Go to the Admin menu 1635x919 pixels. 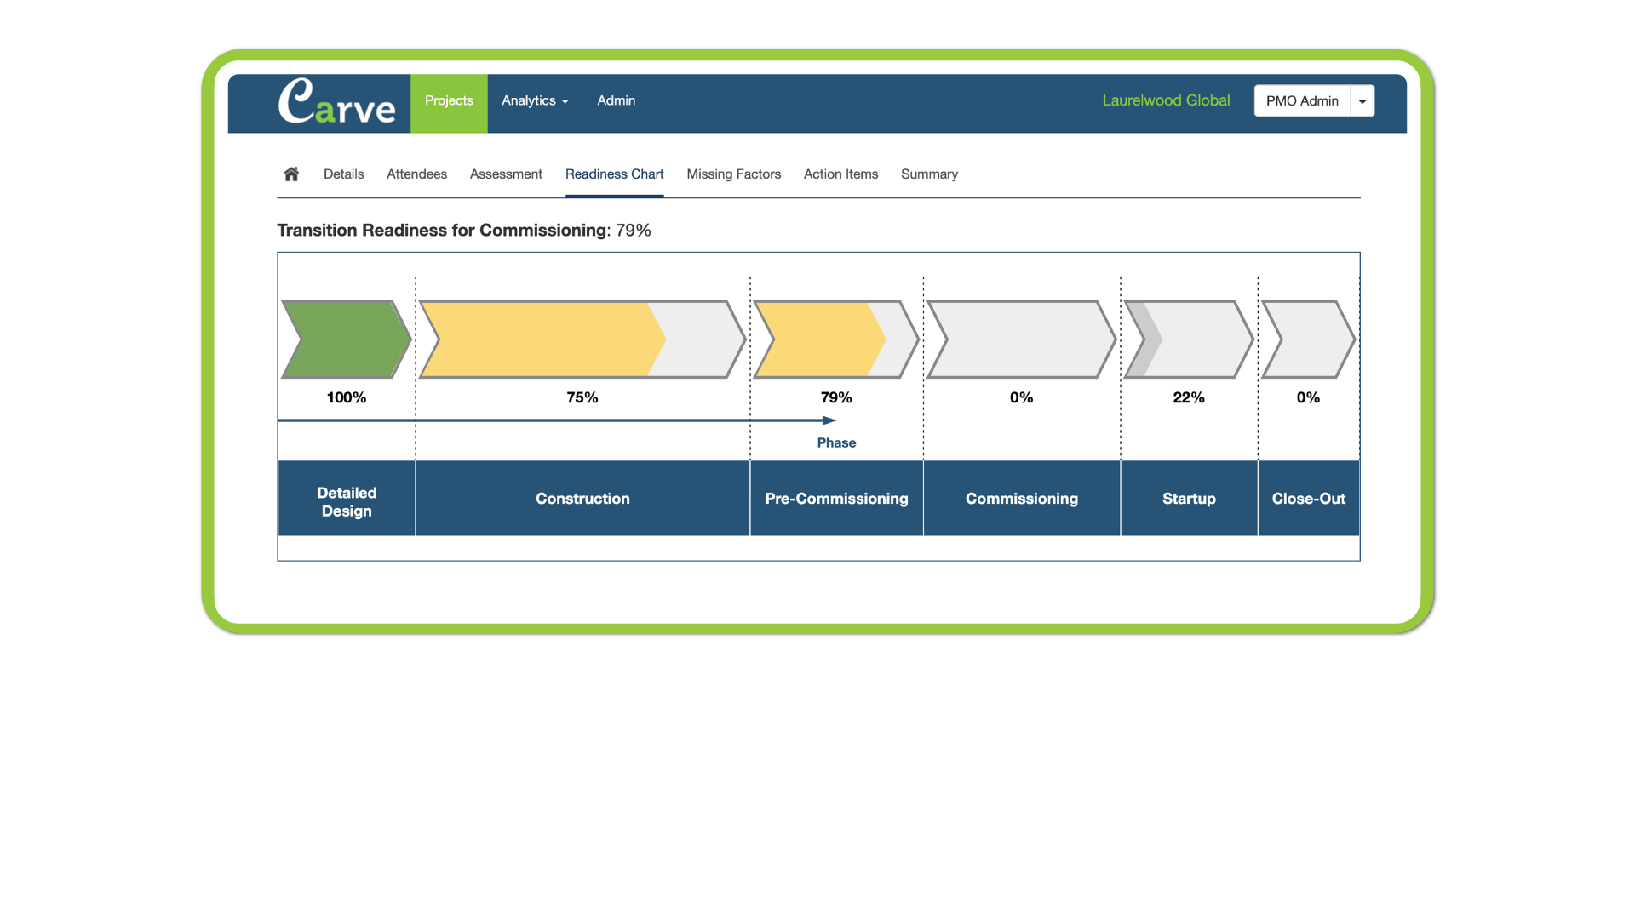616,100
